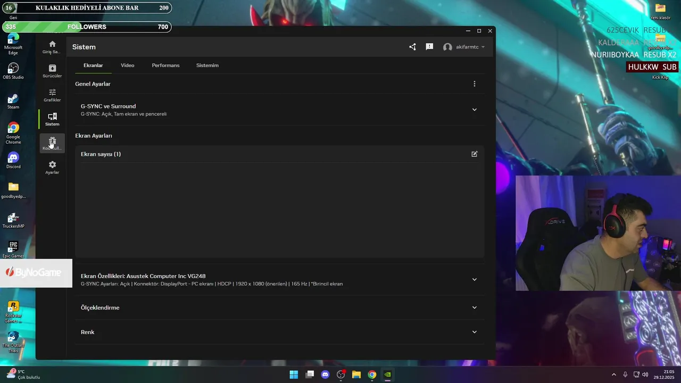Open Genel Ayarlar three-dot menu

click(475, 84)
